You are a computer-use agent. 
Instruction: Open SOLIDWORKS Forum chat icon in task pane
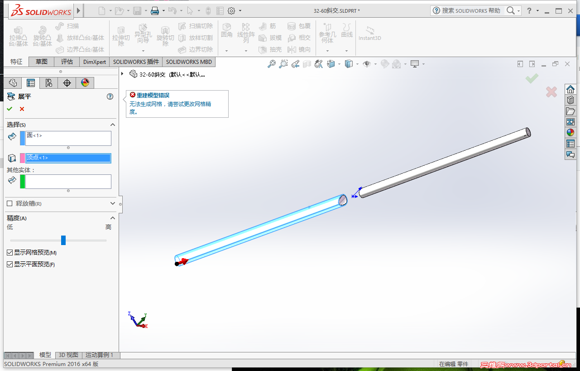570,154
